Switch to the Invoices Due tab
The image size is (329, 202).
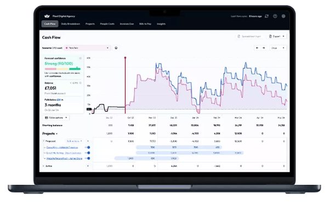tap(127, 24)
